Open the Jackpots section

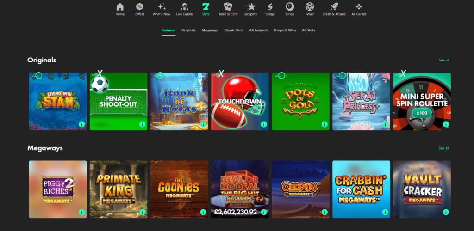(x=250, y=9)
